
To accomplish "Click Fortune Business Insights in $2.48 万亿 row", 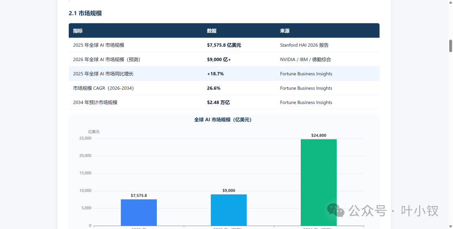I will click(x=306, y=102).
